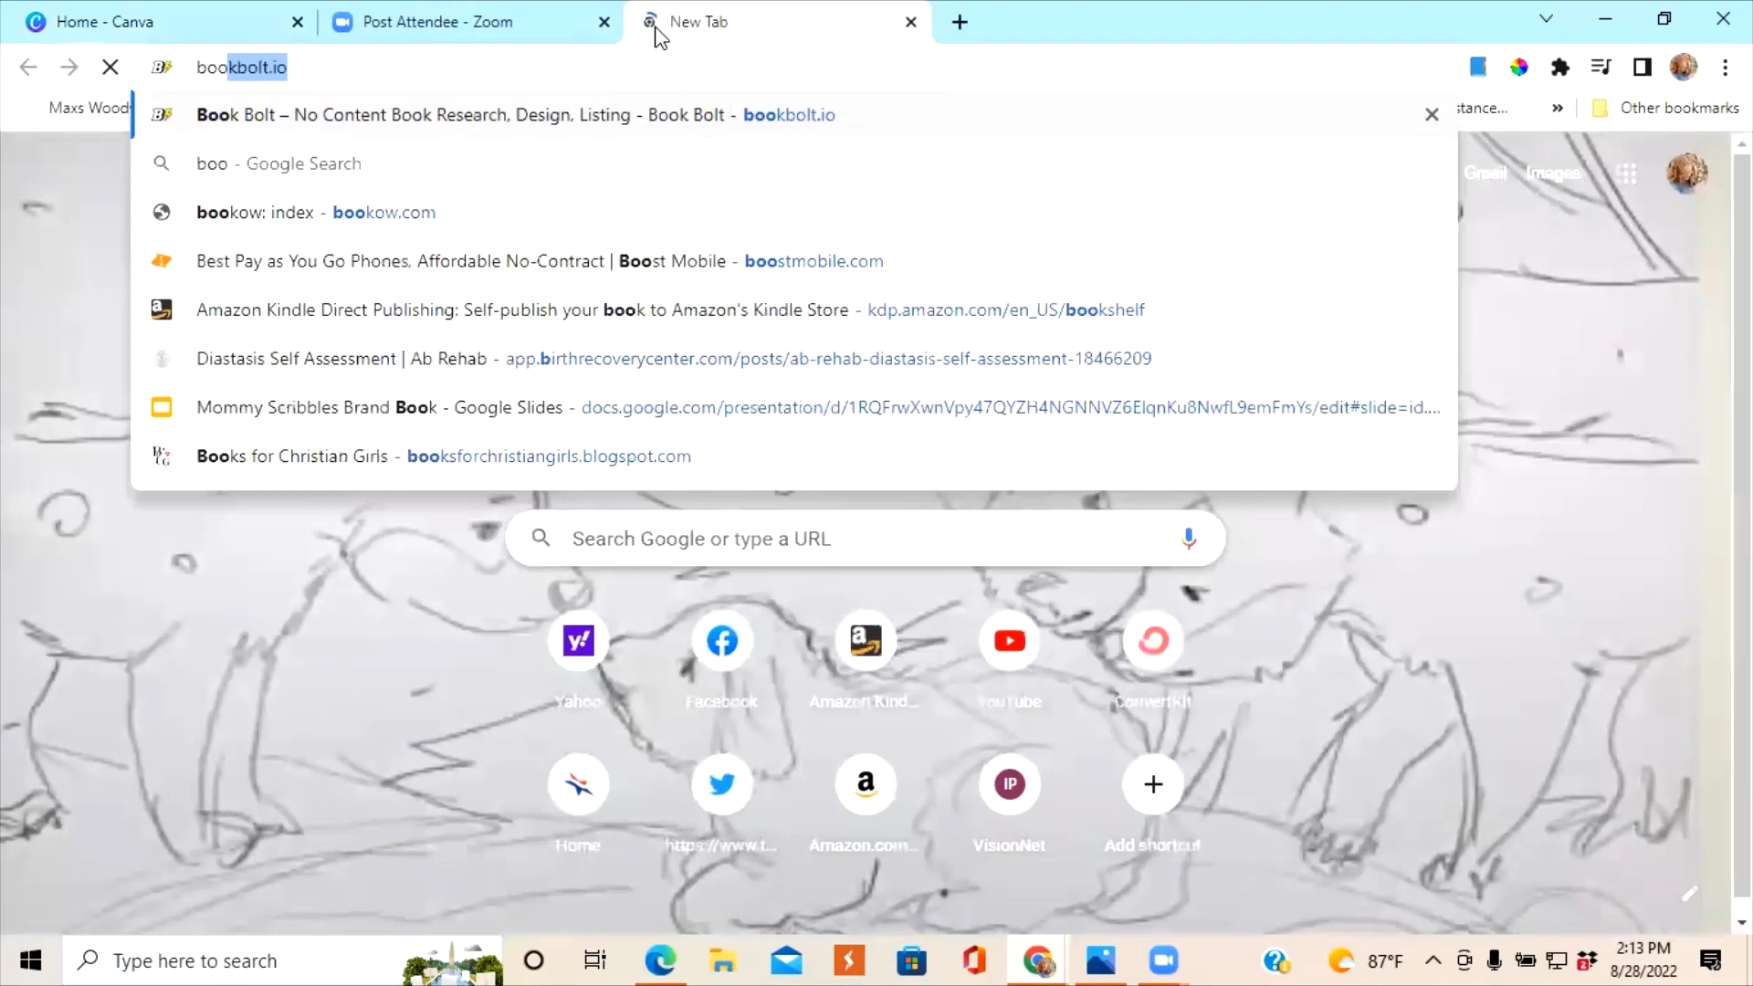Open the Chrome three-dot menu
The image size is (1753, 986).
tap(1726, 67)
